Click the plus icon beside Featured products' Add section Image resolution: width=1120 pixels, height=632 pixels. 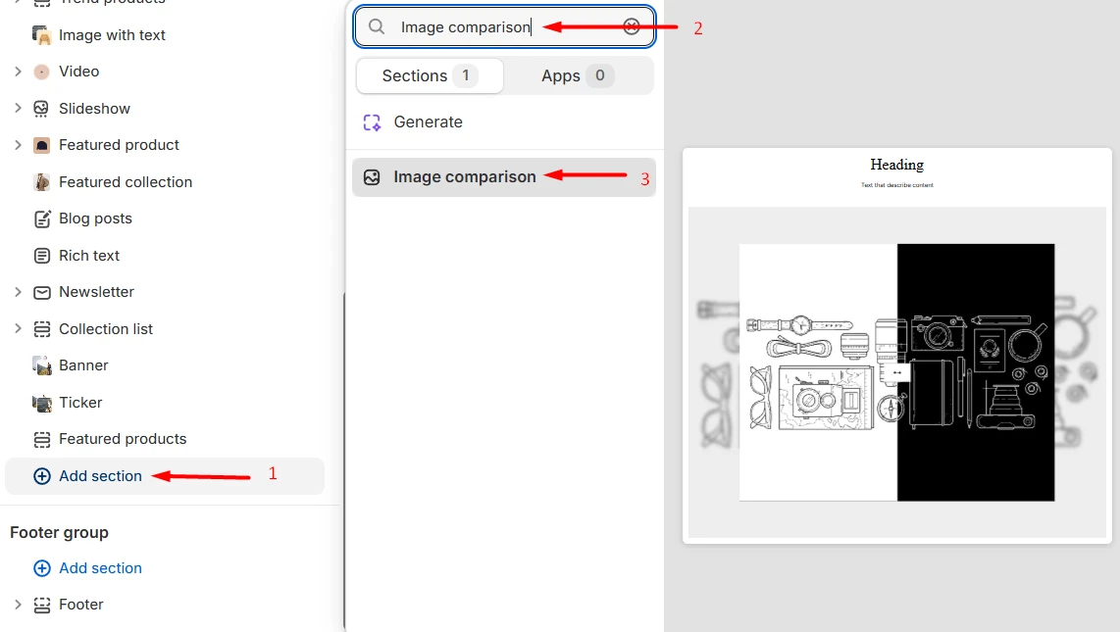point(42,476)
